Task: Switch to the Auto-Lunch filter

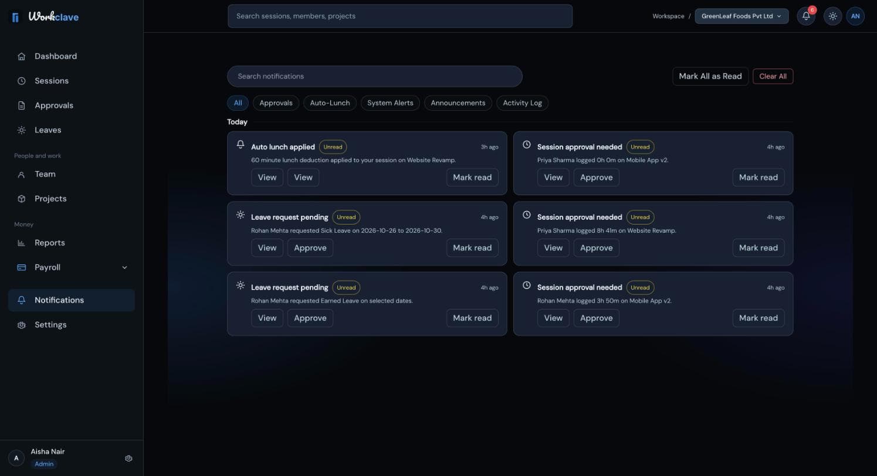Action: click(330, 103)
